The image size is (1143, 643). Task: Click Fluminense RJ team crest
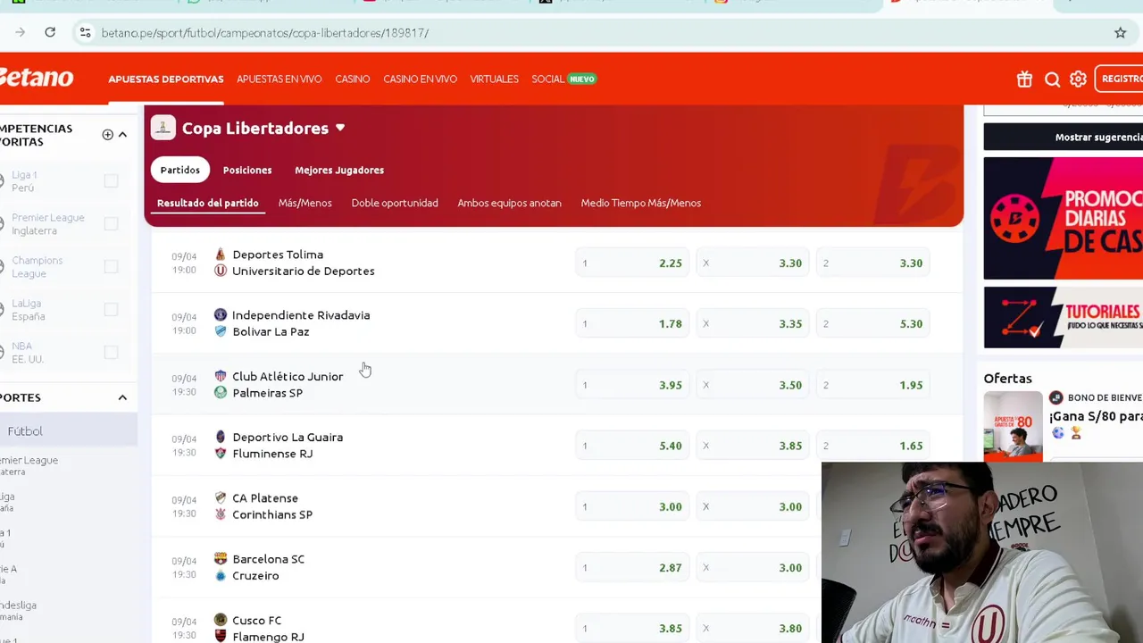pos(221,453)
